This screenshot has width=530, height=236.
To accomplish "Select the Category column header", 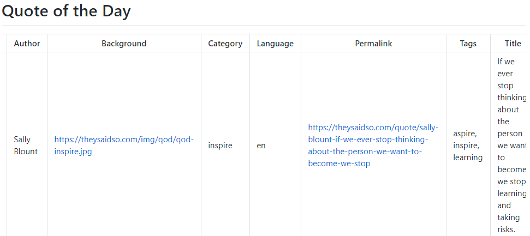I will pyautogui.click(x=225, y=43).
